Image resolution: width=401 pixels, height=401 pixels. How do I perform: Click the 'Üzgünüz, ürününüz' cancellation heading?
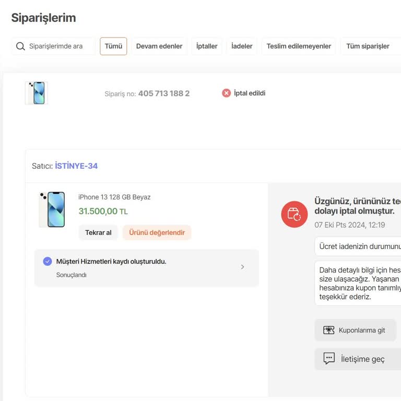358,206
